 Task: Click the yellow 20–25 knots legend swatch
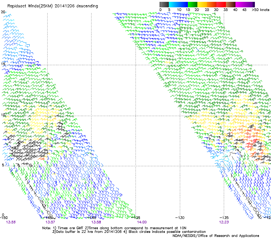[x=202, y=4]
